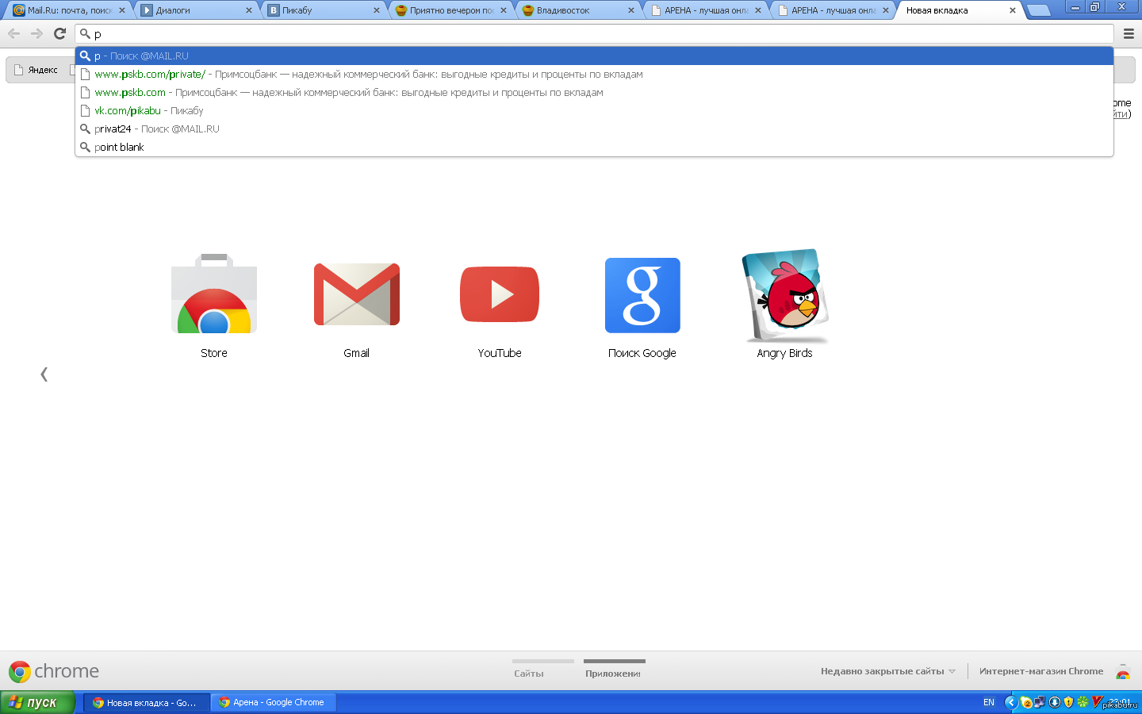Launch the Gmail app icon

[356, 295]
